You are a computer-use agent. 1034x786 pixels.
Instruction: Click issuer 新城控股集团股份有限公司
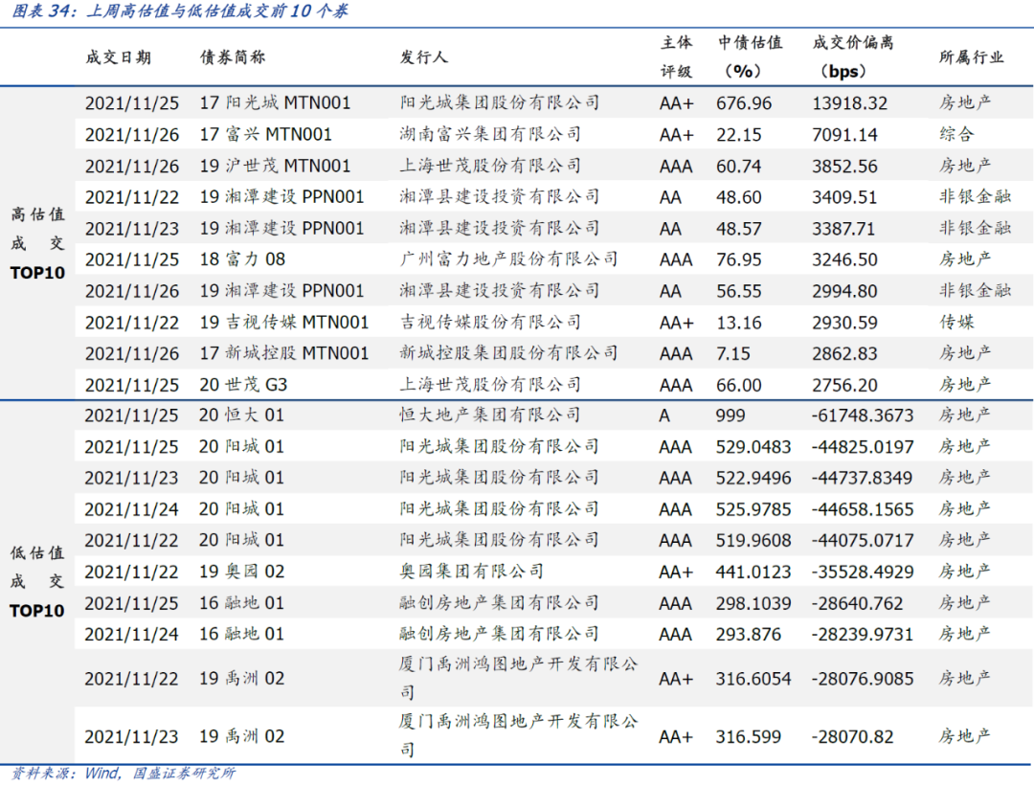[508, 353]
